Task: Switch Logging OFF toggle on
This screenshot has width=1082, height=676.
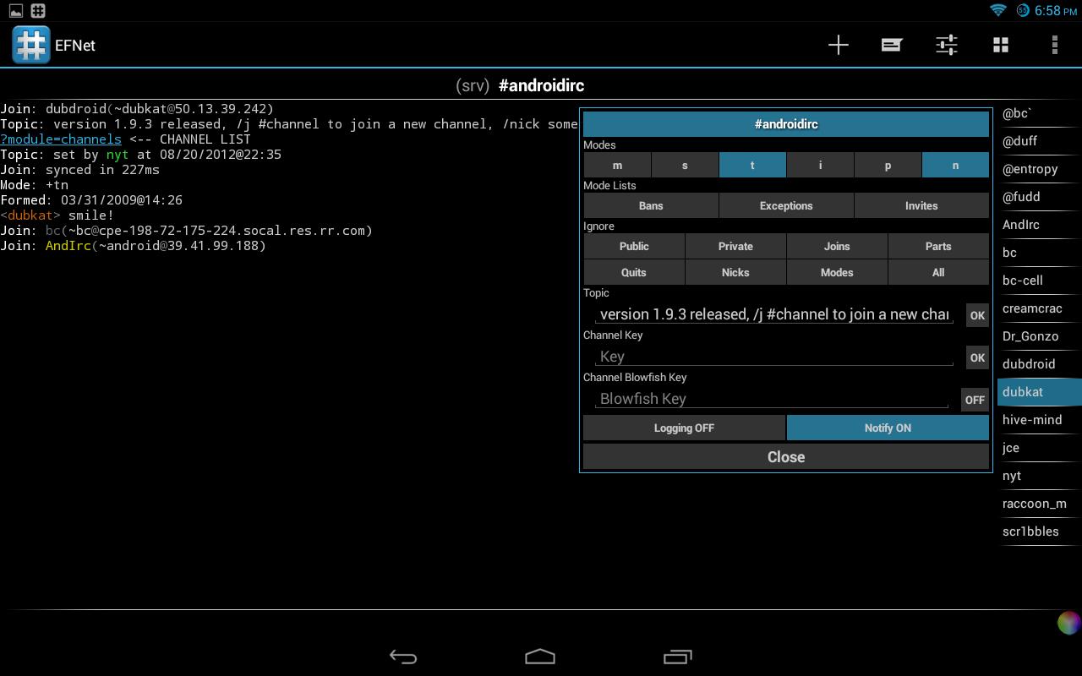Action: (x=685, y=428)
